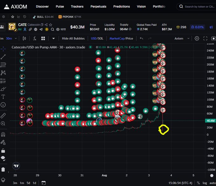Open the Perpetuals tab
This screenshot has height=186, width=216.
tap(98, 6)
